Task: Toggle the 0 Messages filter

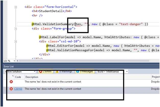Action: pos(85,72)
